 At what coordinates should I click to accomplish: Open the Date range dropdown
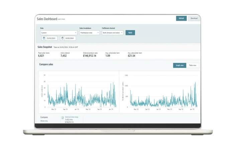pos(58,33)
